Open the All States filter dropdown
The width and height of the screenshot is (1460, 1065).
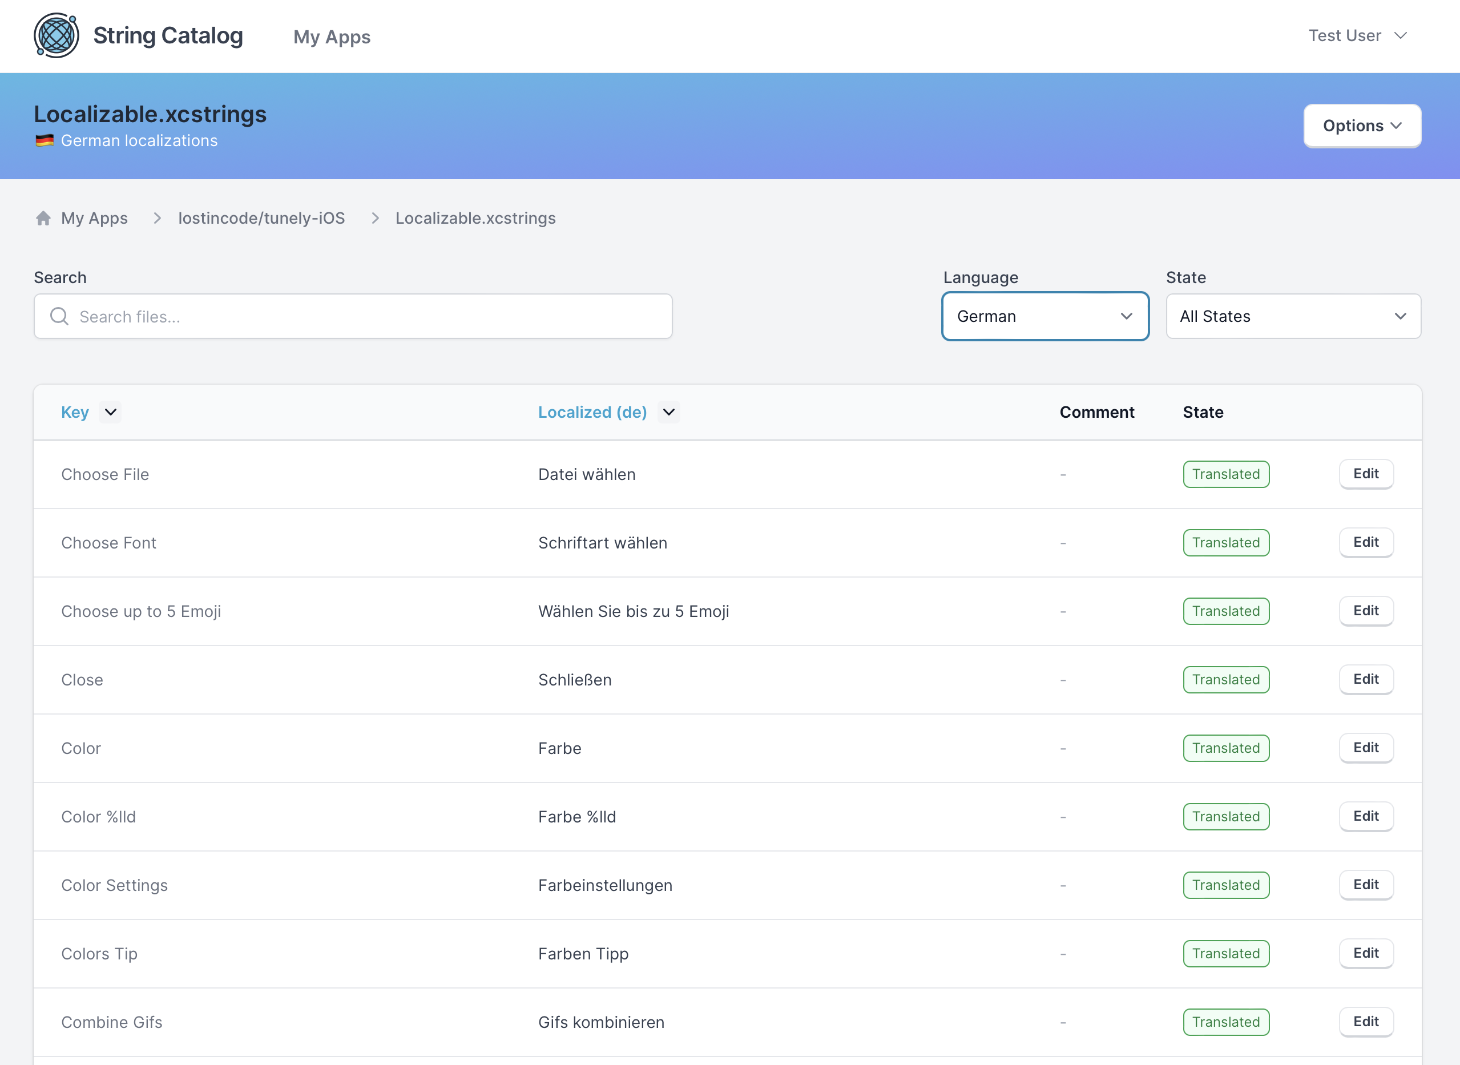[x=1293, y=316]
